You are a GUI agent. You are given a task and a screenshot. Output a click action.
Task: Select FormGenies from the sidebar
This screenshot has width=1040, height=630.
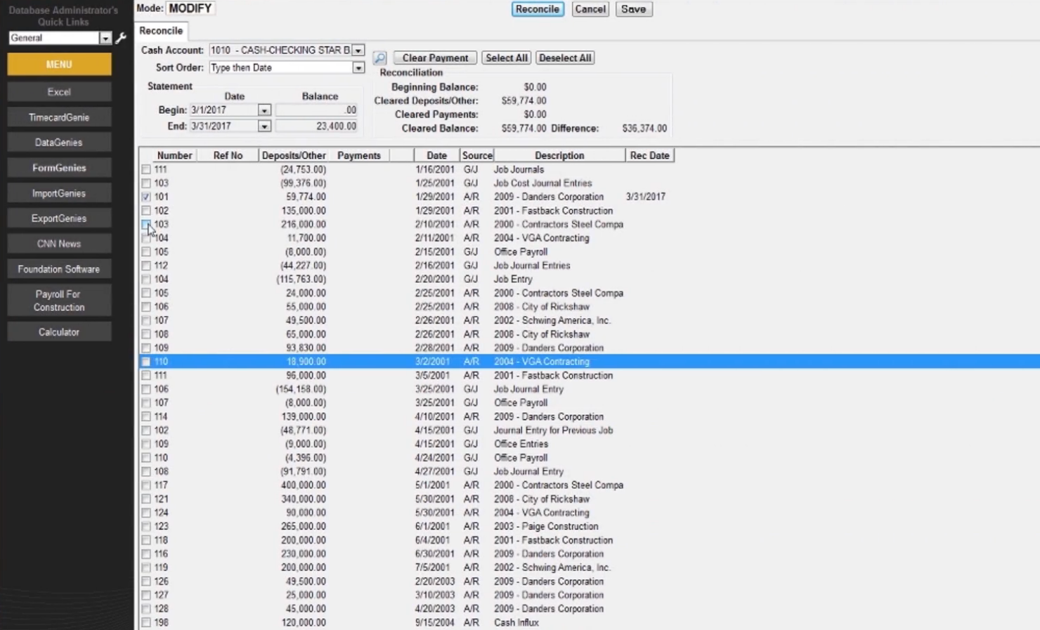(59, 167)
